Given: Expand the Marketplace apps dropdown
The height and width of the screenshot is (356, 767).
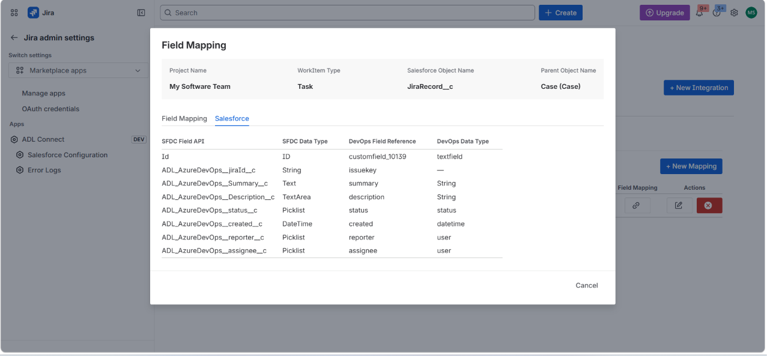Looking at the screenshot, I should coord(79,71).
